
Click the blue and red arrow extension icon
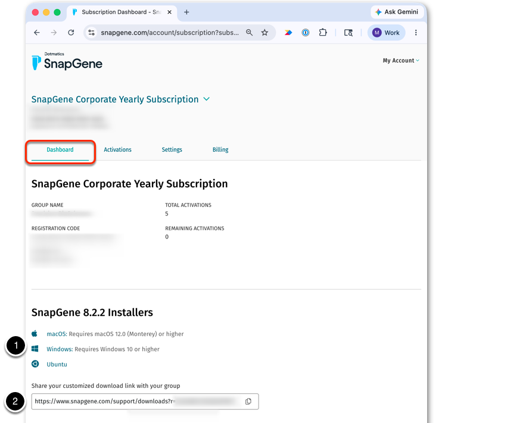point(288,33)
